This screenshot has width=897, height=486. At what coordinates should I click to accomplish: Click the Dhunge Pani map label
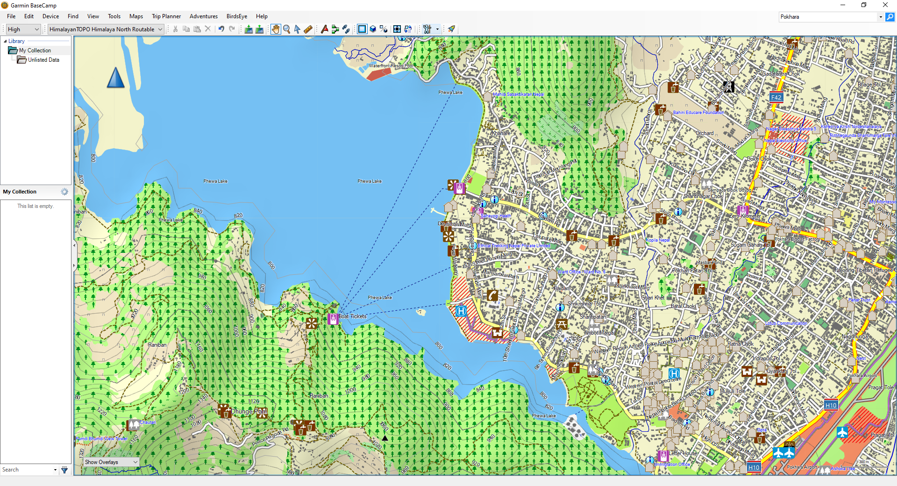[249, 411]
